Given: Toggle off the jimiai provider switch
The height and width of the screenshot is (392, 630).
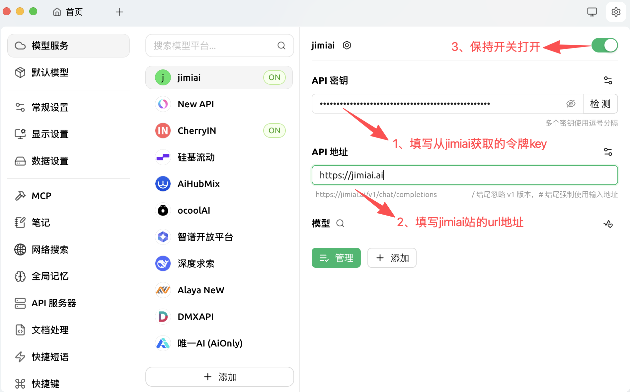Looking at the screenshot, I should 604,45.
